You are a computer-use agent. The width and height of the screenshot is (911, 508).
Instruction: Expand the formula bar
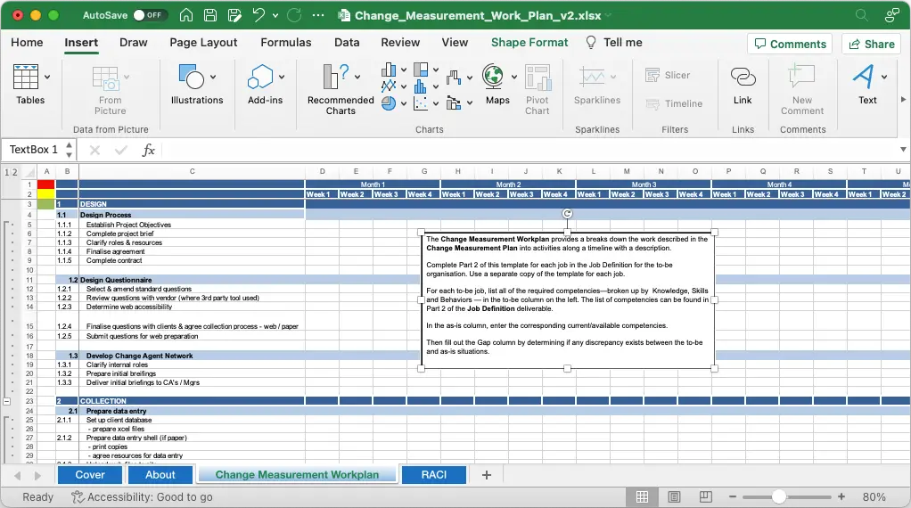(x=903, y=150)
